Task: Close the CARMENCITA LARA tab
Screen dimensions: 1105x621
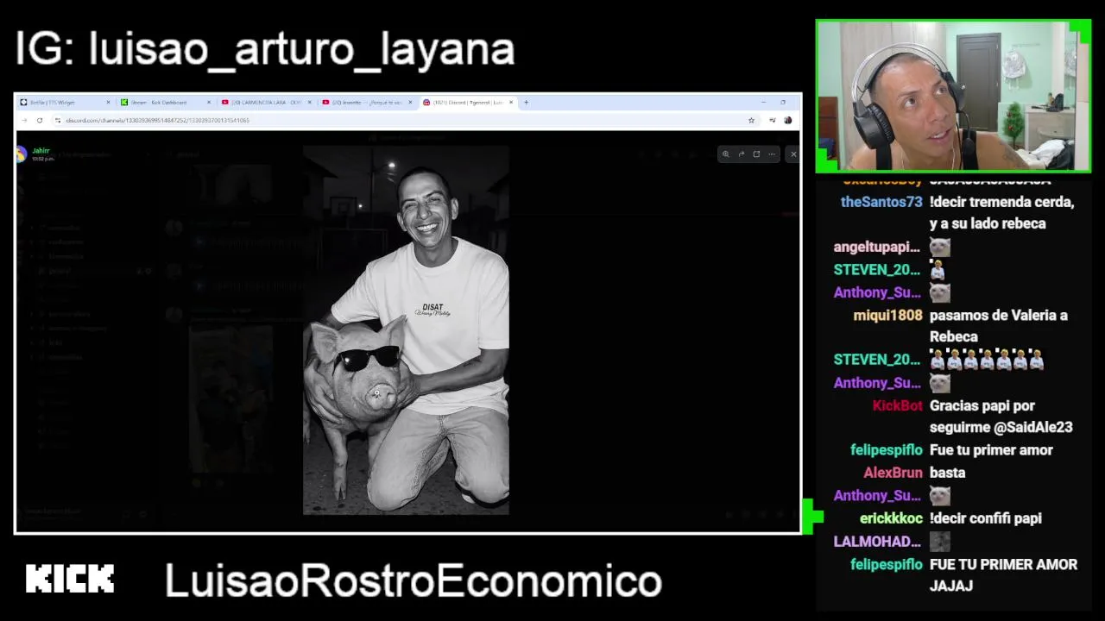Action: tap(309, 103)
